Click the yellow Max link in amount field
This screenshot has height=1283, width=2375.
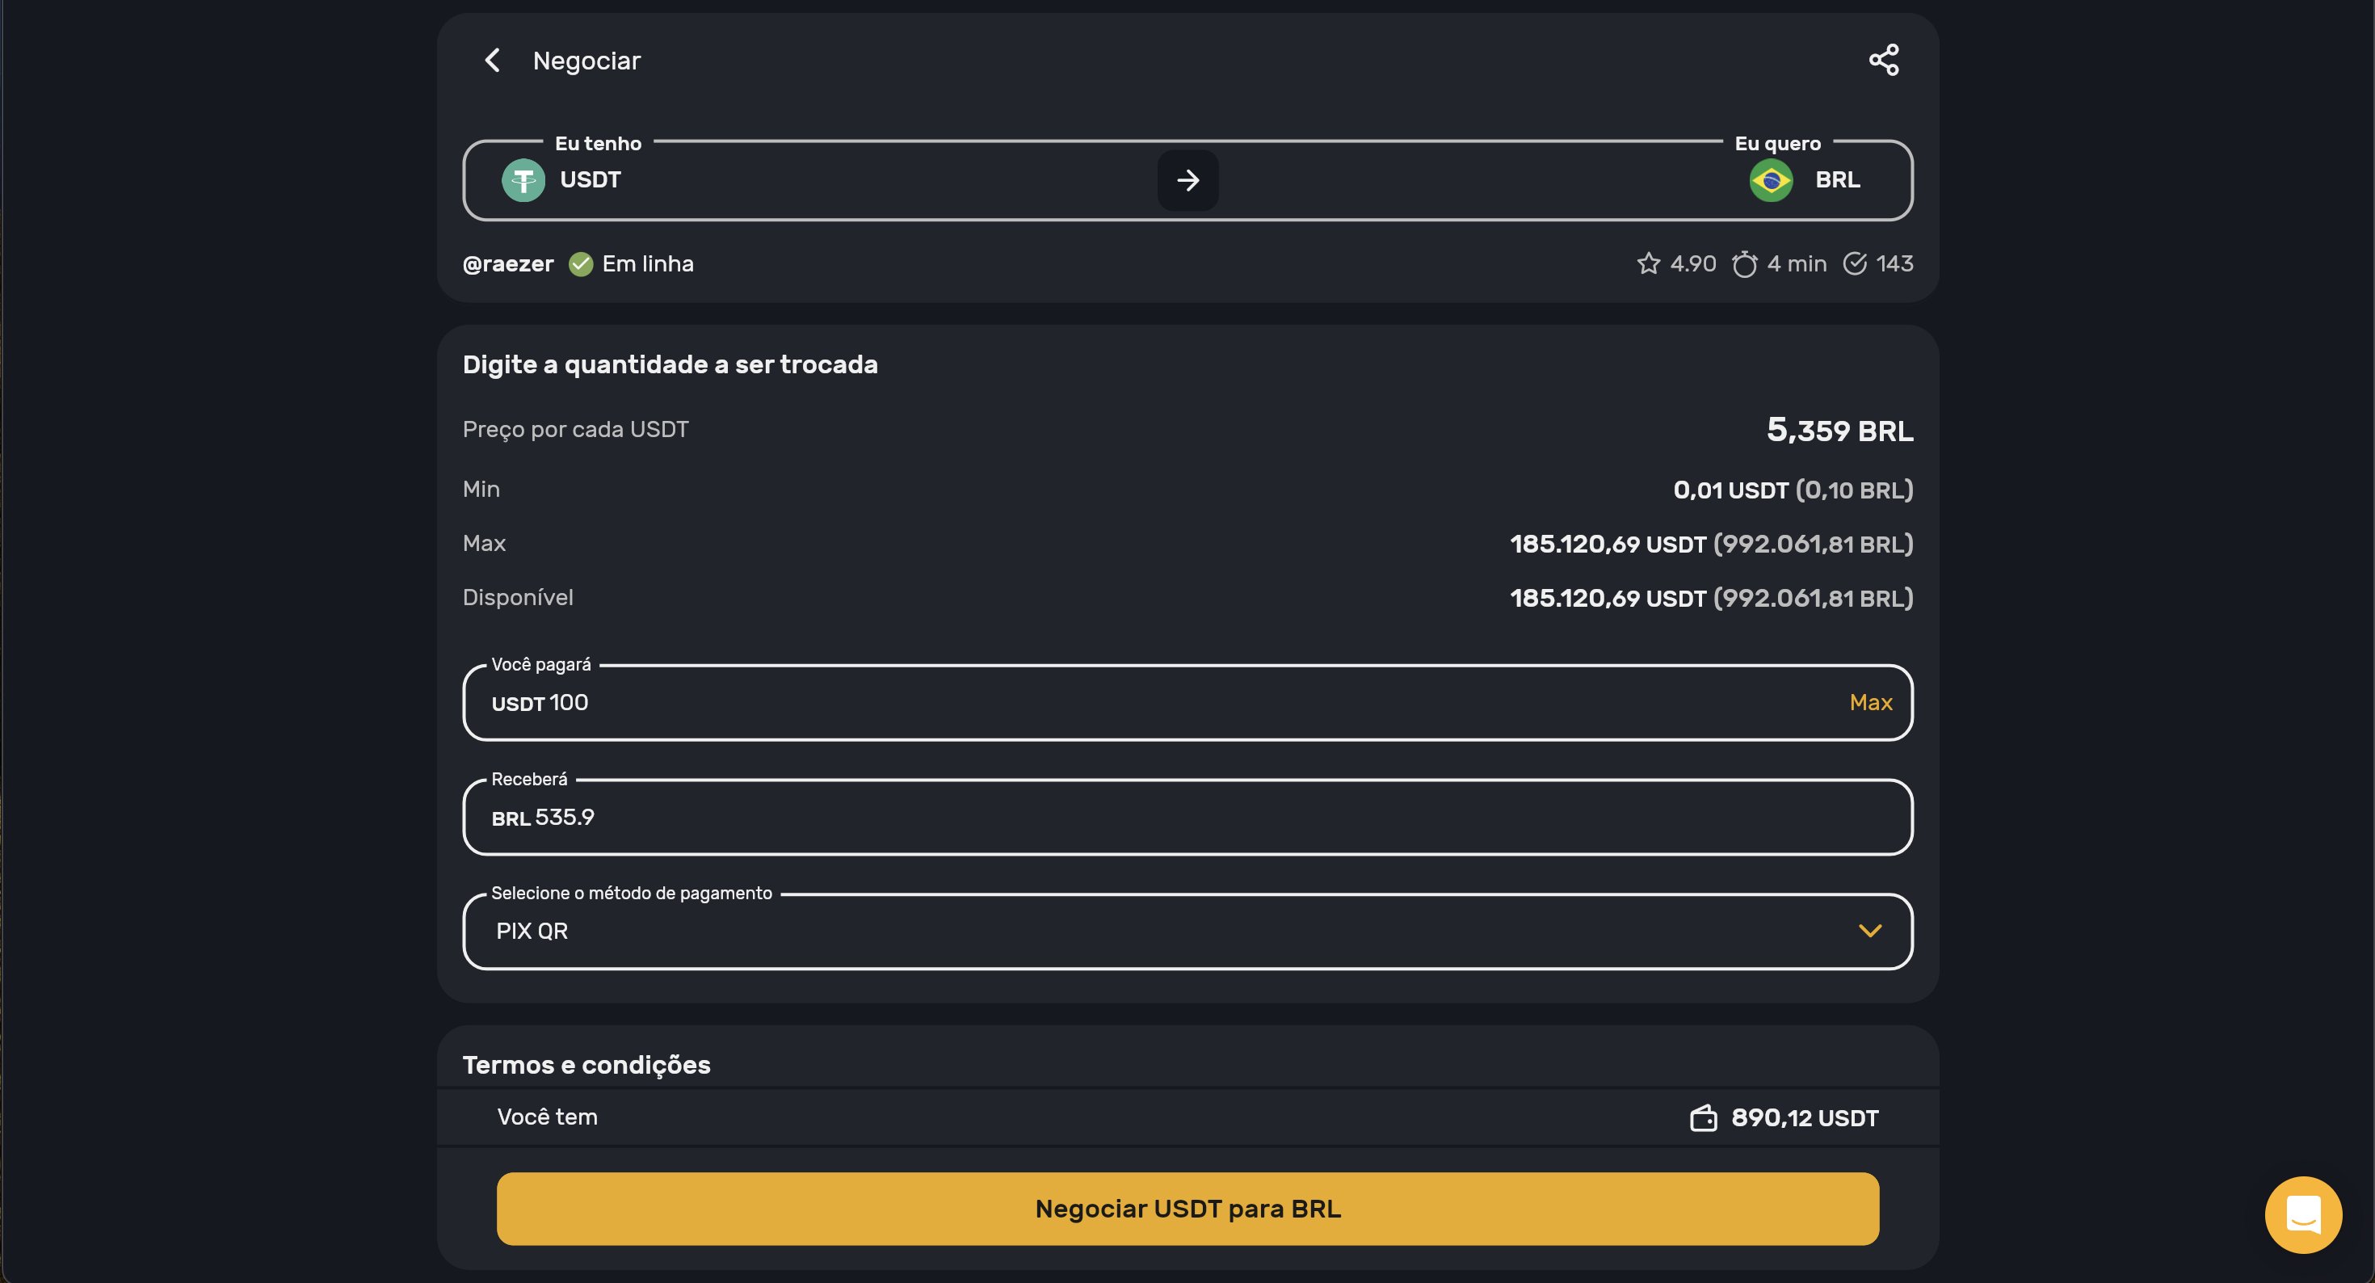point(1870,703)
